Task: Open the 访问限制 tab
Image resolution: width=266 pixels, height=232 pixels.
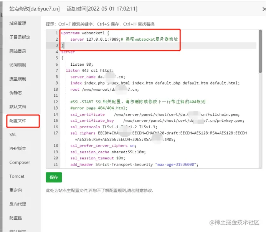Action: [18, 65]
